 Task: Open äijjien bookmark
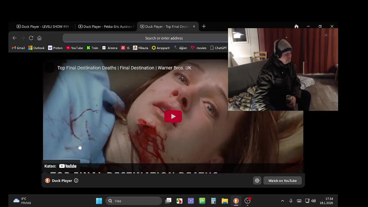[x=180, y=48]
